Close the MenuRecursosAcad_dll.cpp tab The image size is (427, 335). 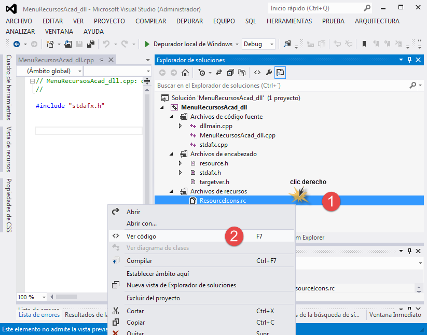tap(111, 60)
